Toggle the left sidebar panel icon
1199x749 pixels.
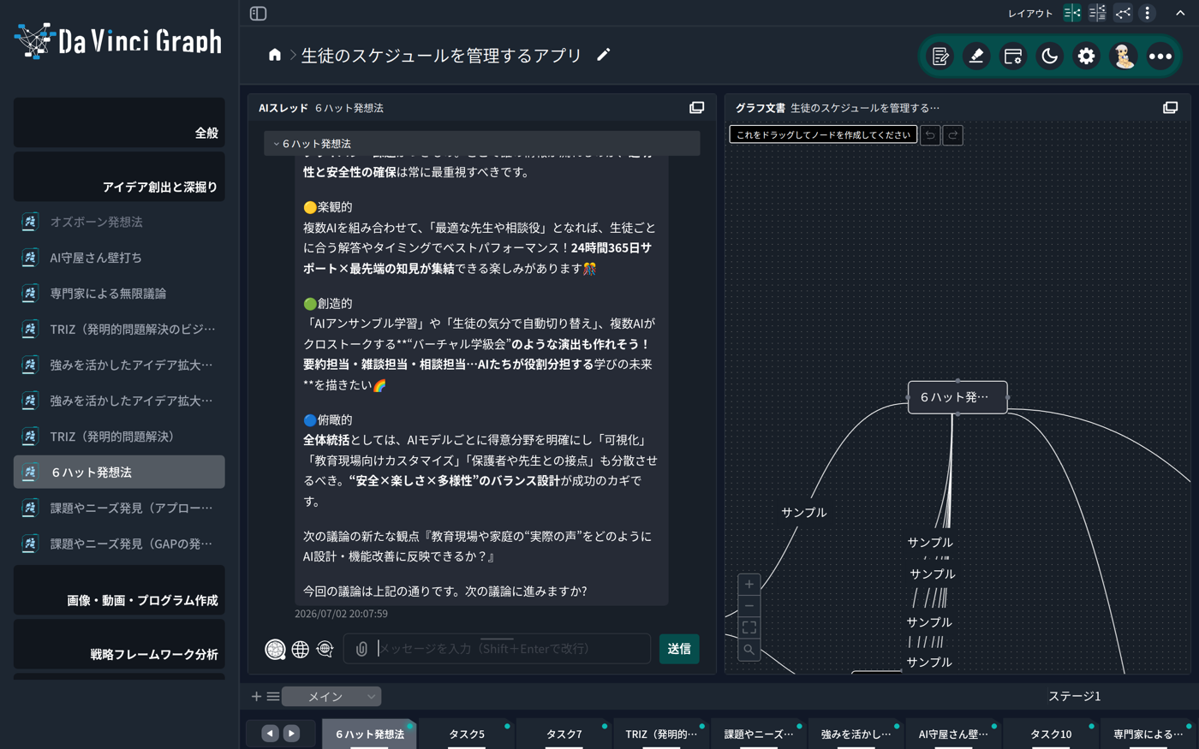click(258, 14)
